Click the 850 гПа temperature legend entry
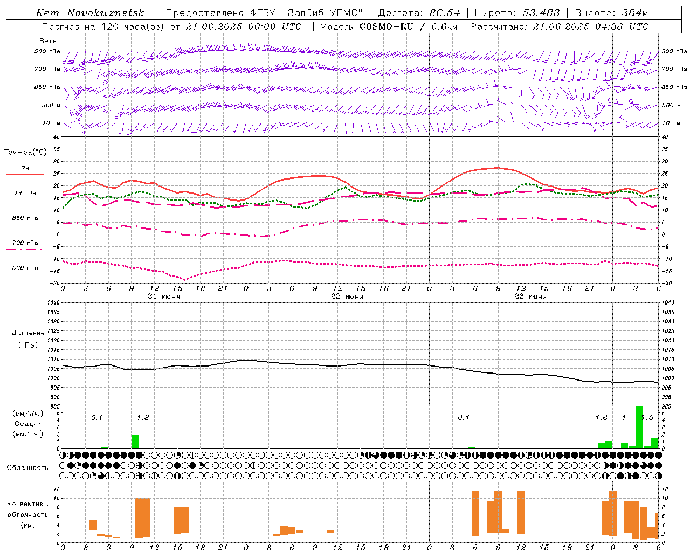 click(x=25, y=219)
